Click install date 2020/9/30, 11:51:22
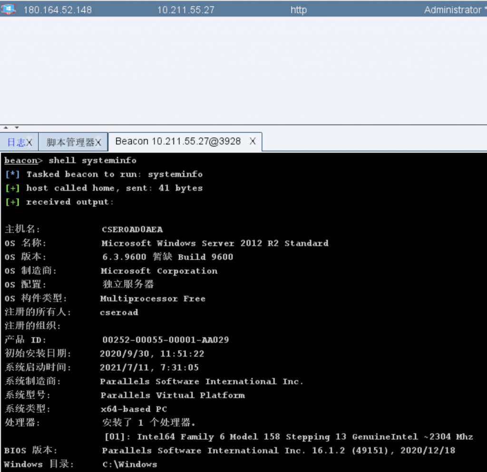This screenshot has height=472, width=487. (152, 354)
